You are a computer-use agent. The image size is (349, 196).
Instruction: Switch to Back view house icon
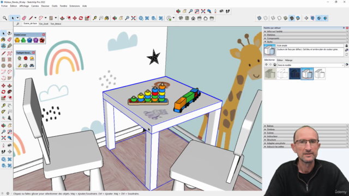[x=206, y=18]
